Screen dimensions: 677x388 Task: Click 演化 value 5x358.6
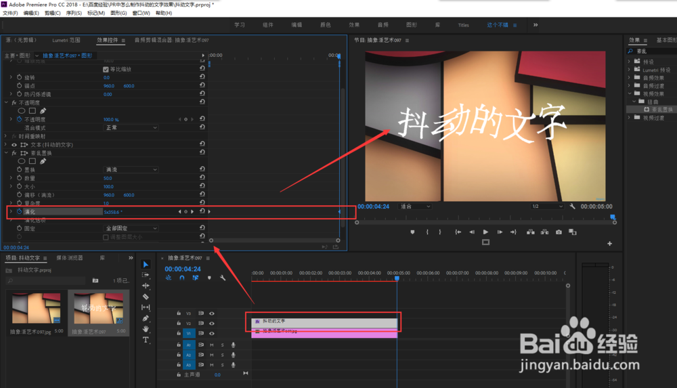(113, 212)
